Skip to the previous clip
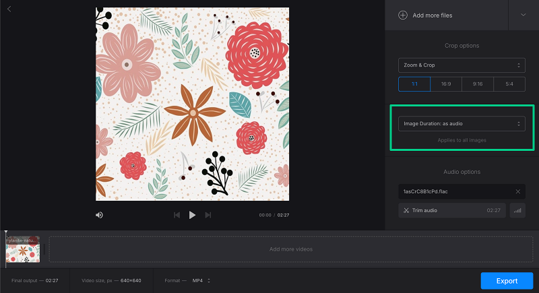Screen dimensions: 539x293 coord(177,215)
